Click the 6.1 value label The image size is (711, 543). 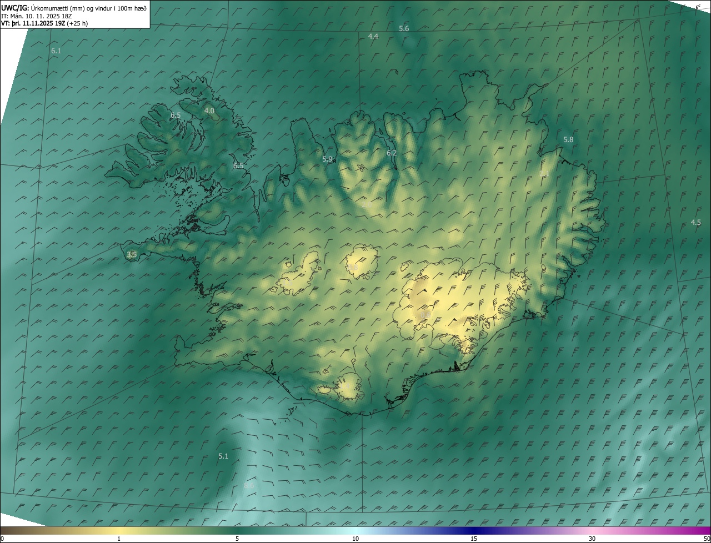56,51
